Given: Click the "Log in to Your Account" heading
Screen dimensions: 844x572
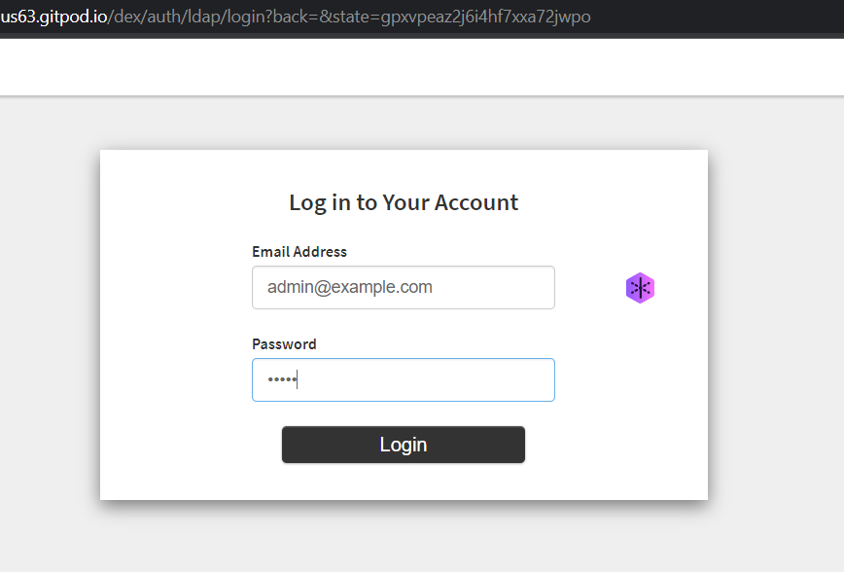Looking at the screenshot, I should pyautogui.click(x=404, y=202).
